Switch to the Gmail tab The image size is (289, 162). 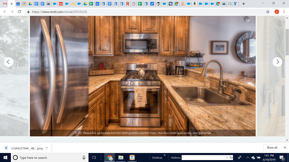(5, 4)
